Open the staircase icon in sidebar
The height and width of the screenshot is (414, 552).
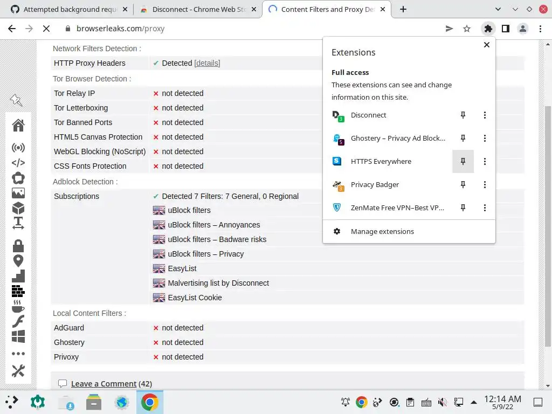click(x=18, y=276)
